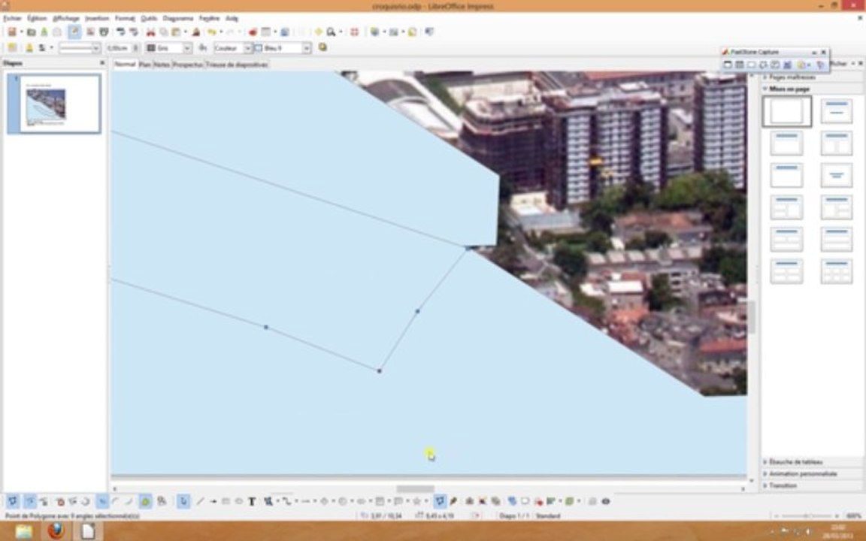Switch to the Notes view tab

pos(162,65)
